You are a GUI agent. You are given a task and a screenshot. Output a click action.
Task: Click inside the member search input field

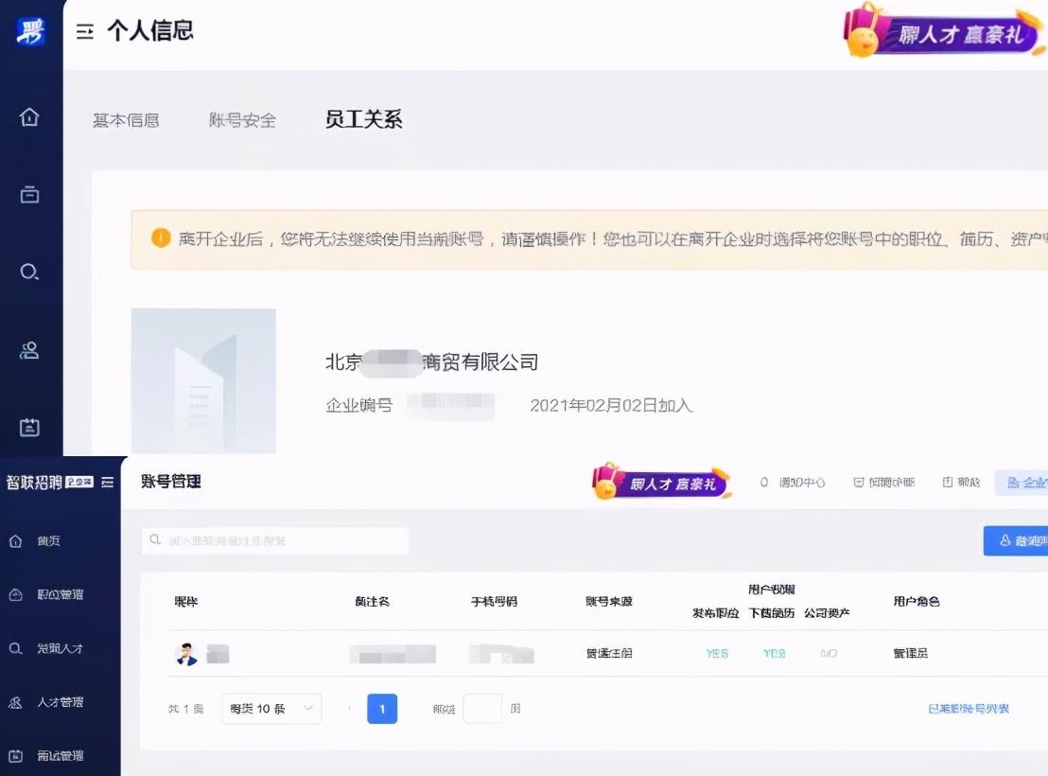tap(274, 540)
